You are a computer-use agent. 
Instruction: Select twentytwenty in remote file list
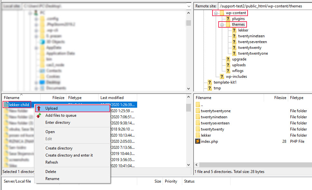(212, 129)
